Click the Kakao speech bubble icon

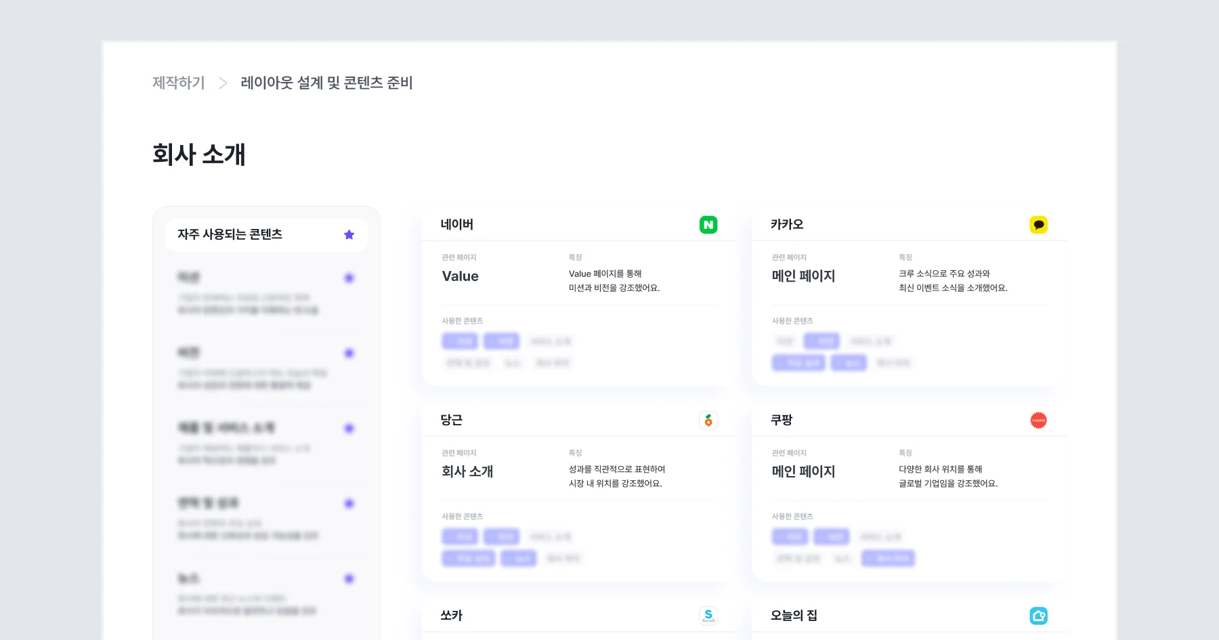click(x=1040, y=224)
